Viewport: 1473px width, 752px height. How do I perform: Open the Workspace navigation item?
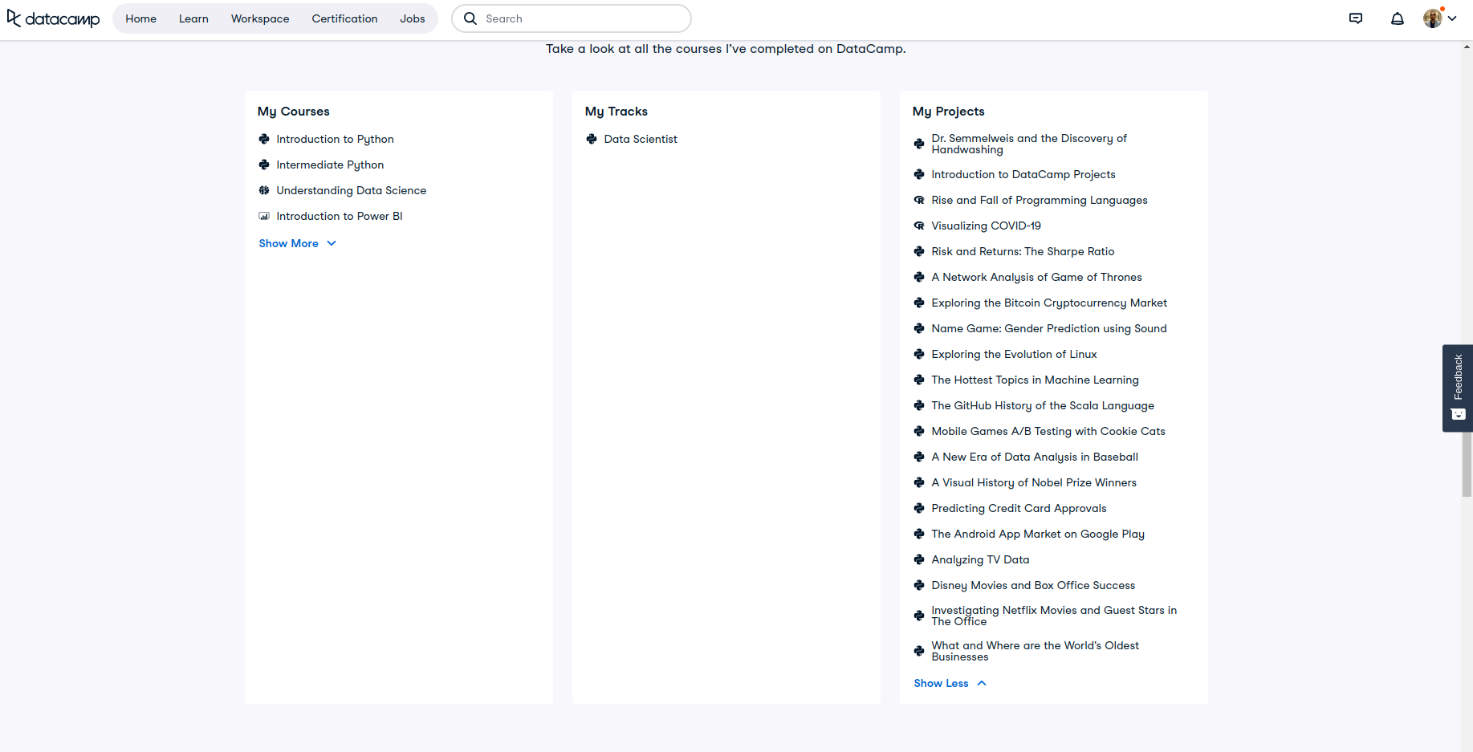point(260,18)
